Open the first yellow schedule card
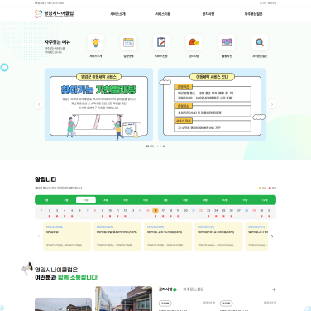This screenshot has width=311, height=311. click(67, 237)
